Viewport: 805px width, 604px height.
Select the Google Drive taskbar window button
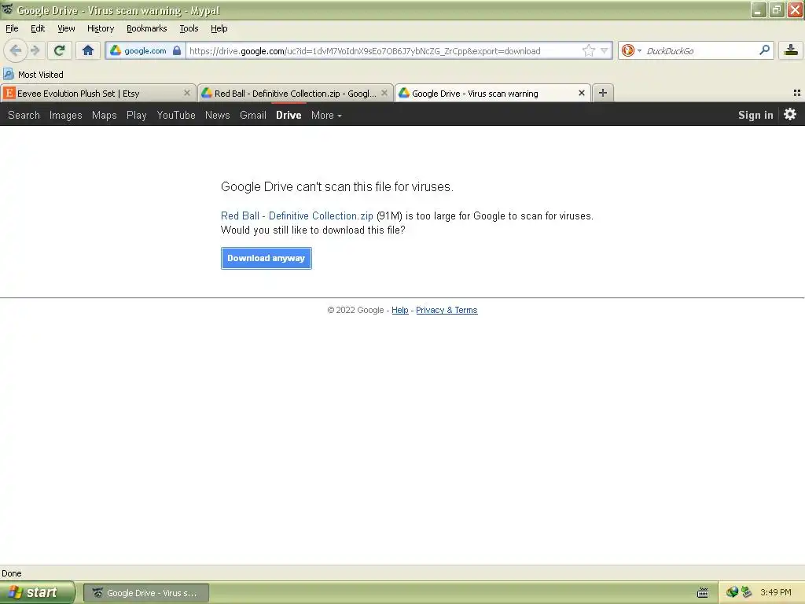(x=146, y=593)
